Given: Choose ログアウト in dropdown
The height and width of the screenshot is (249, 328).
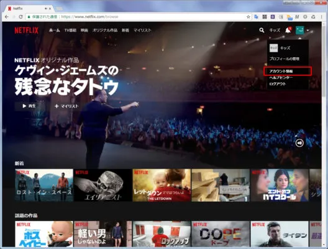Looking at the screenshot, I should 278,84.
